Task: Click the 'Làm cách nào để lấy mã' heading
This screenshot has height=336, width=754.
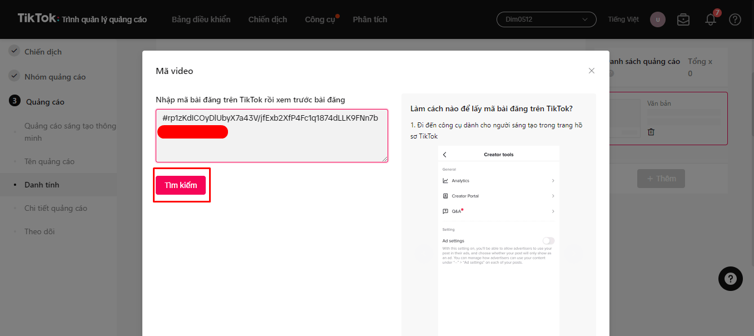Action: click(x=492, y=108)
